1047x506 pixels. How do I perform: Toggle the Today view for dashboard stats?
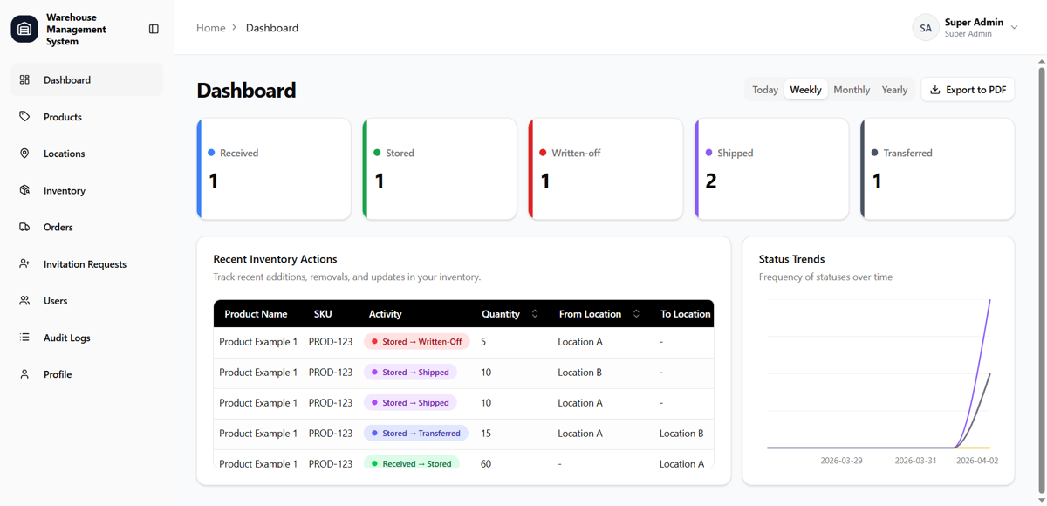coord(764,89)
